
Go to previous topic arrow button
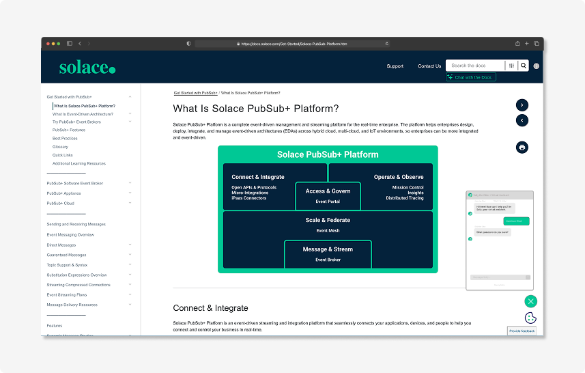pos(522,120)
